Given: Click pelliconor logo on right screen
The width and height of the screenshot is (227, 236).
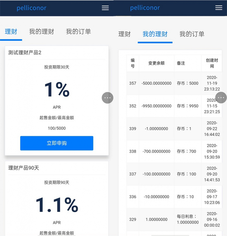Looking at the screenshot, I should pos(145,8).
